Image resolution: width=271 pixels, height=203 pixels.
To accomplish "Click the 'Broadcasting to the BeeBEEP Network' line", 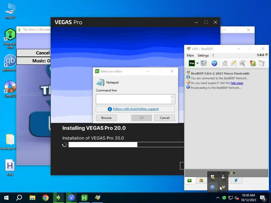I will (216, 88).
